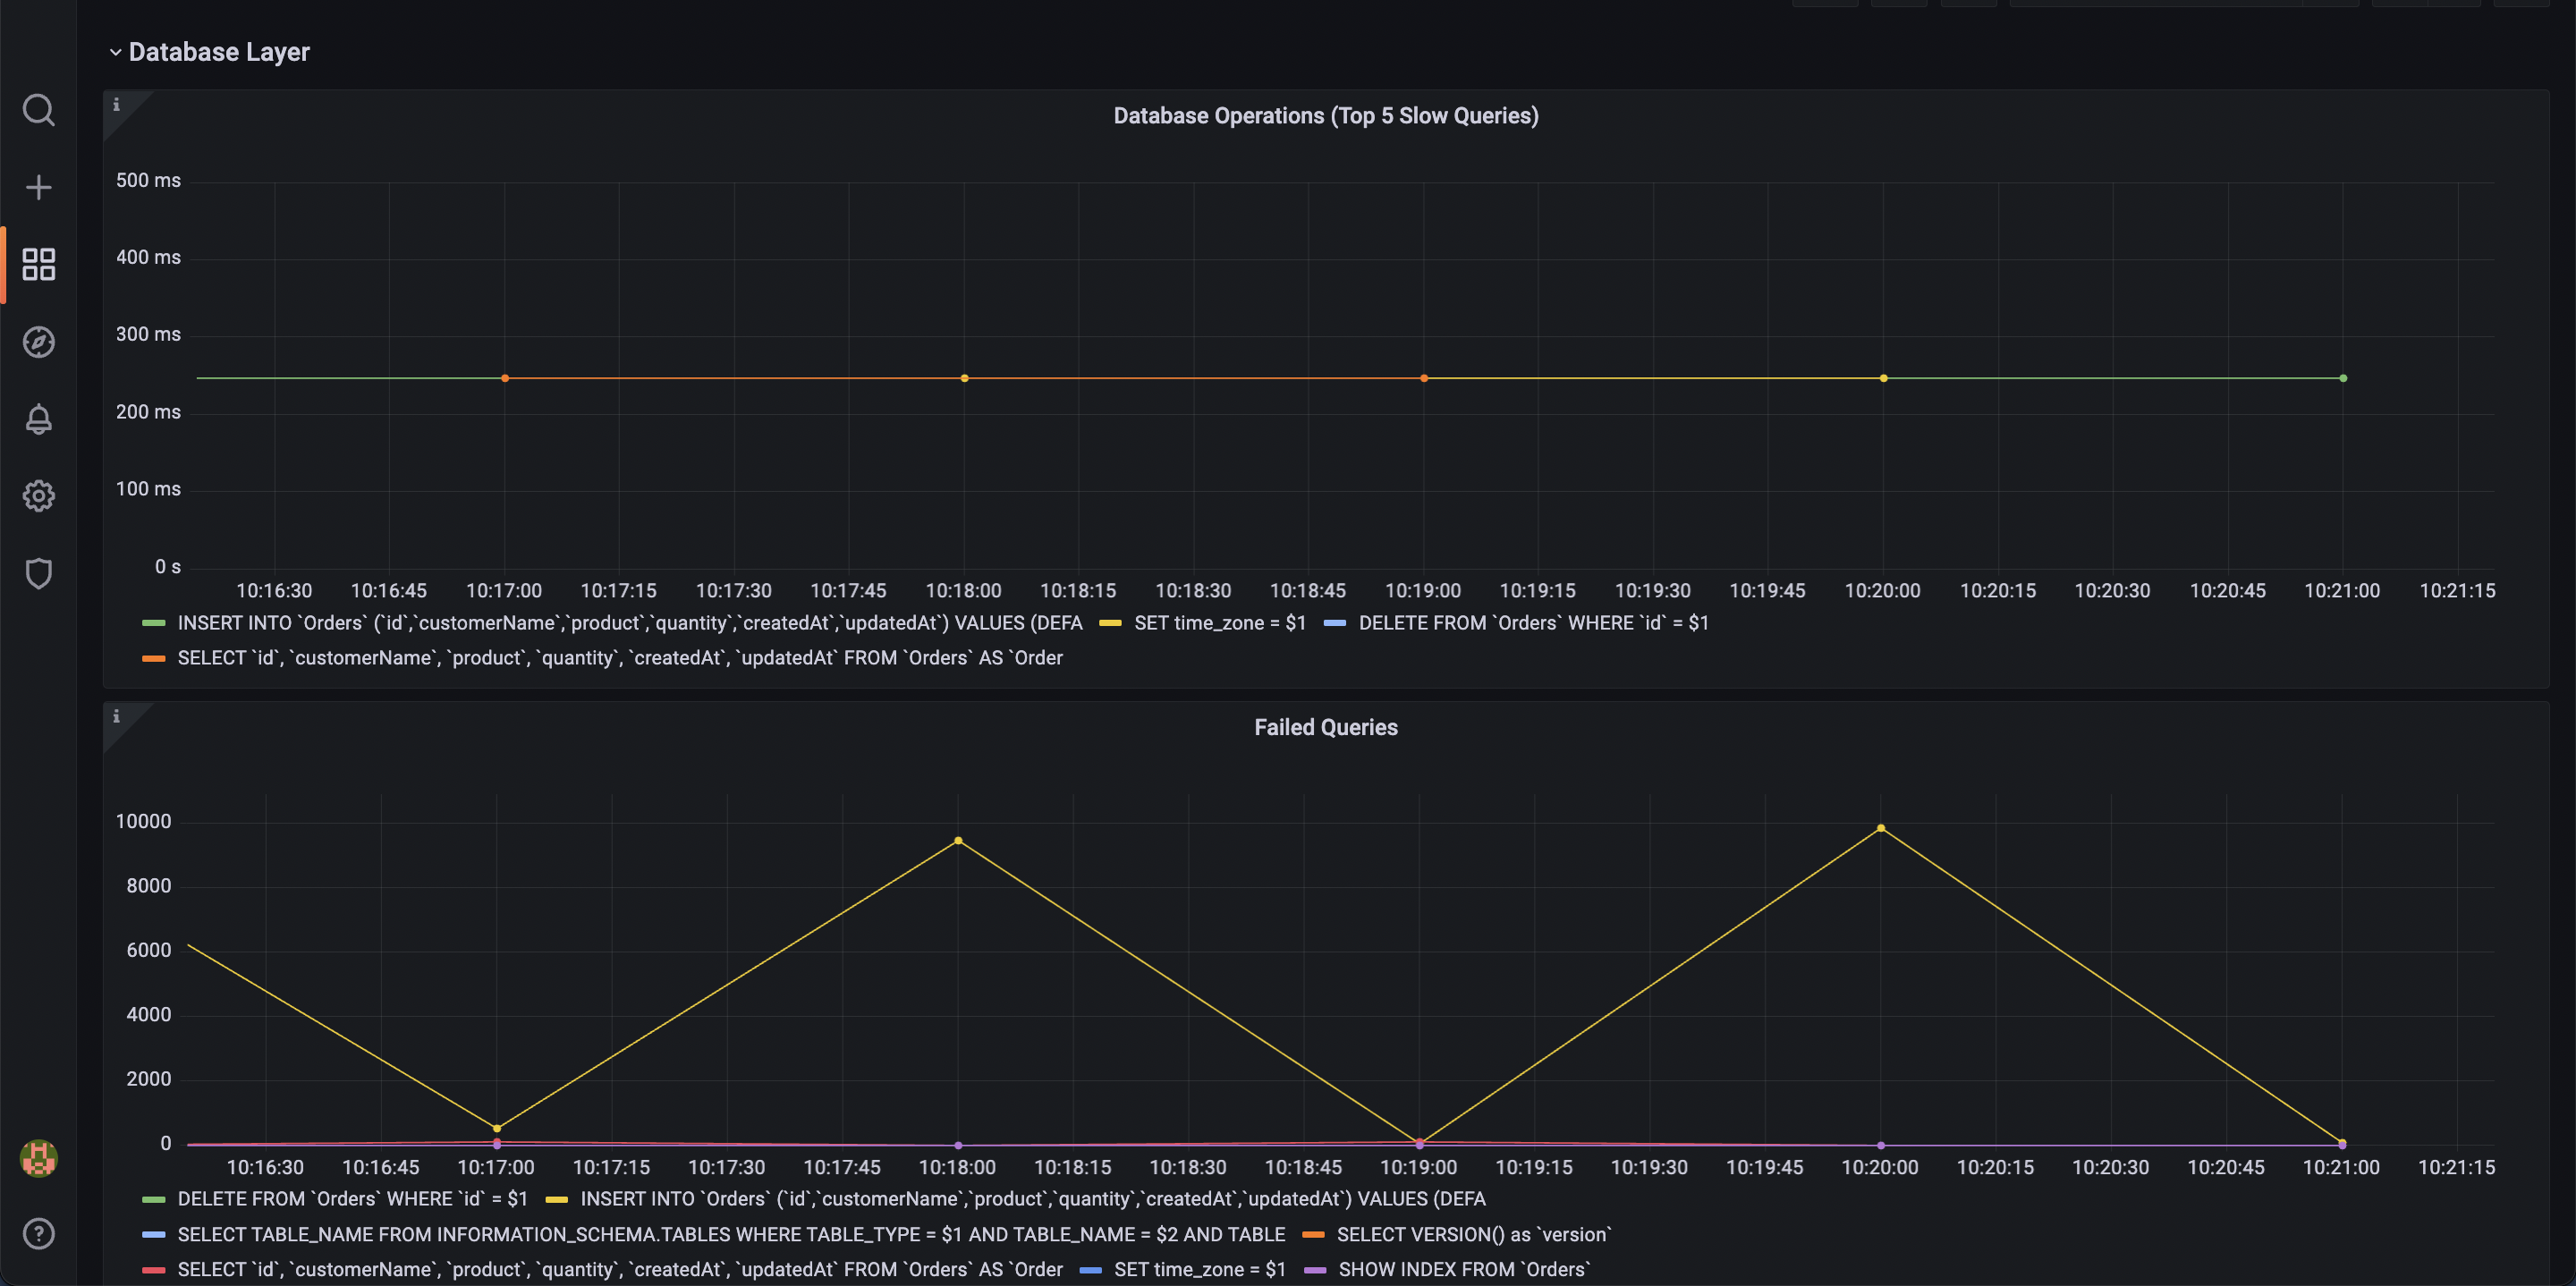Click the Create plus icon in sidebar
Screen dimensions: 2576x1286
click(x=38, y=187)
